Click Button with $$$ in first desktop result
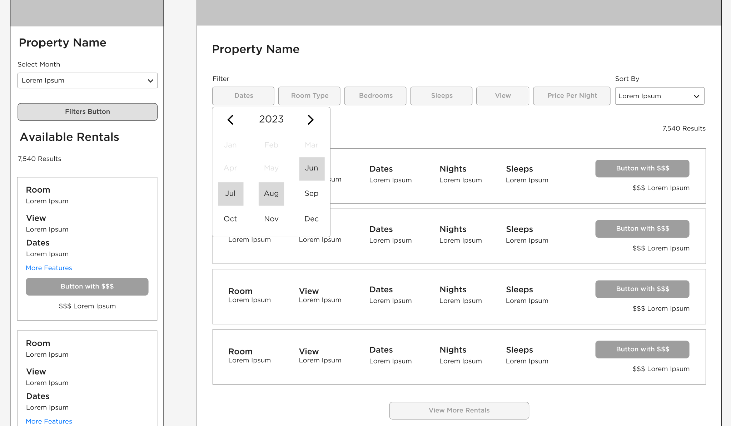This screenshot has height=426, width=731. pos(642,168)
